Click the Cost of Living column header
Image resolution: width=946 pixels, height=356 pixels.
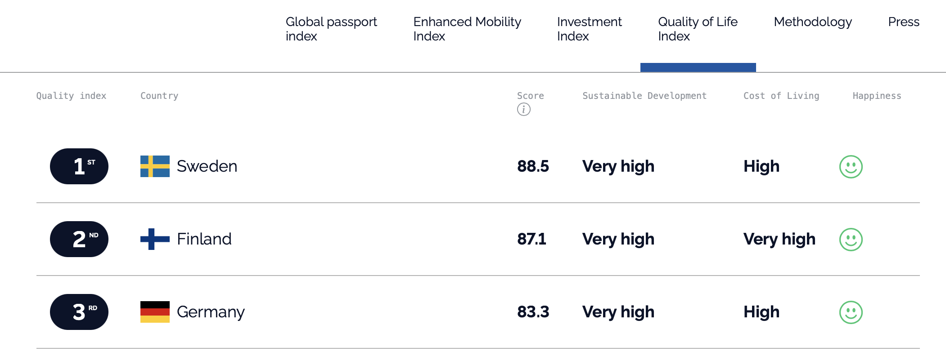click(781, 96)
